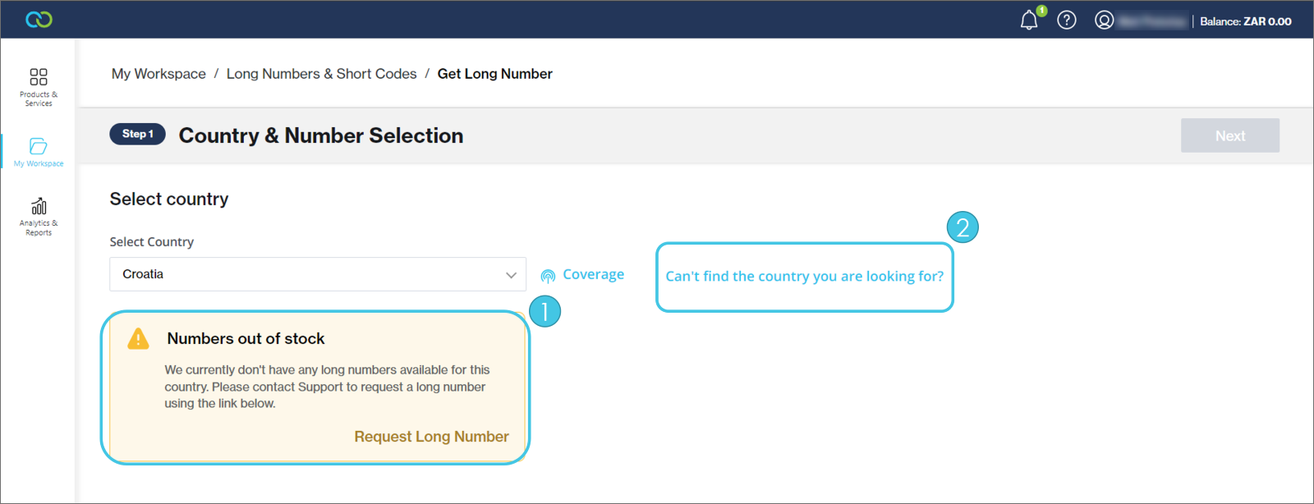This screenshot has height=504, width=1314.
Task: Click the help question mark icon
Action: (x=1066, y=21)
